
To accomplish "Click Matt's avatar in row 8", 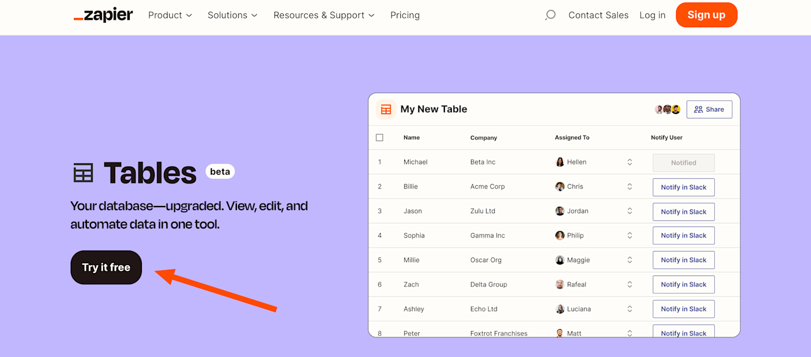I will pyautogui.click(x=560, y=333).
